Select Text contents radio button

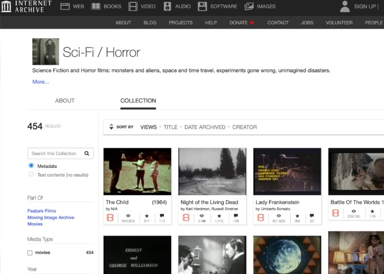31,174
